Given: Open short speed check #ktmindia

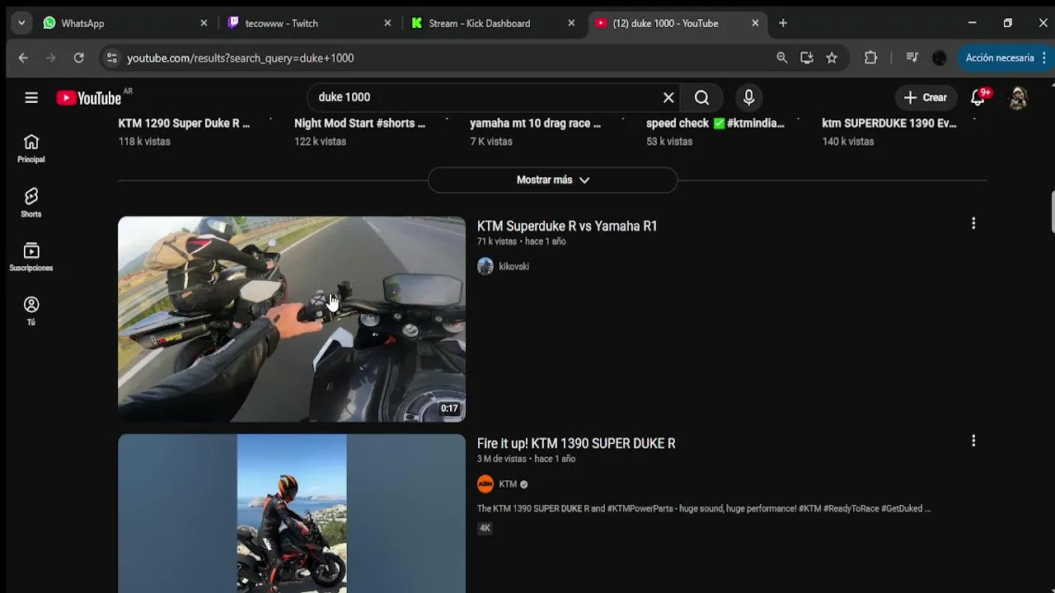Looking at the screenshot, I should (x=715, y=124).
